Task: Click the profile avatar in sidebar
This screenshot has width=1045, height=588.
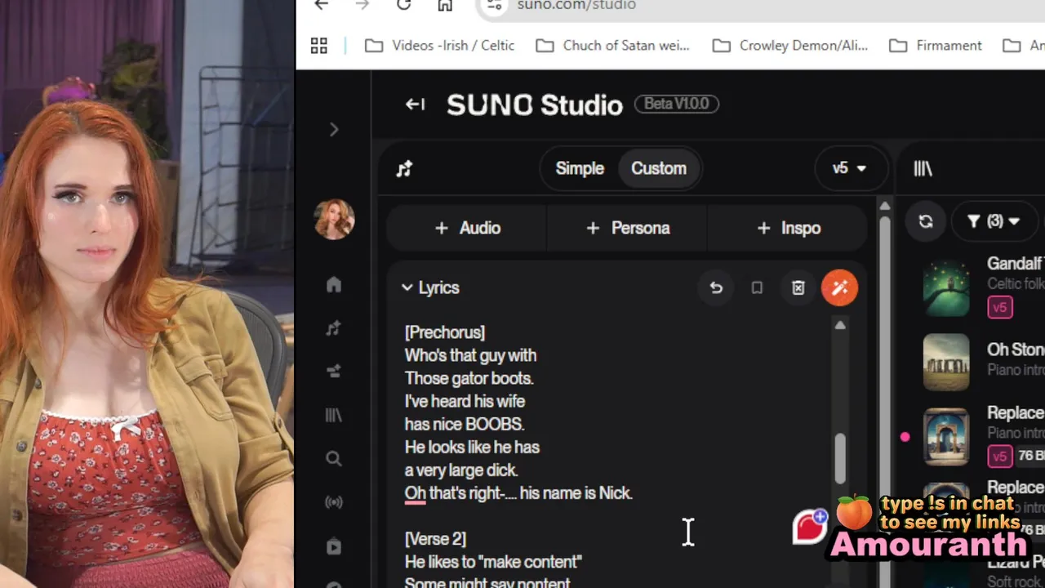Action: (x=334, y=219)
